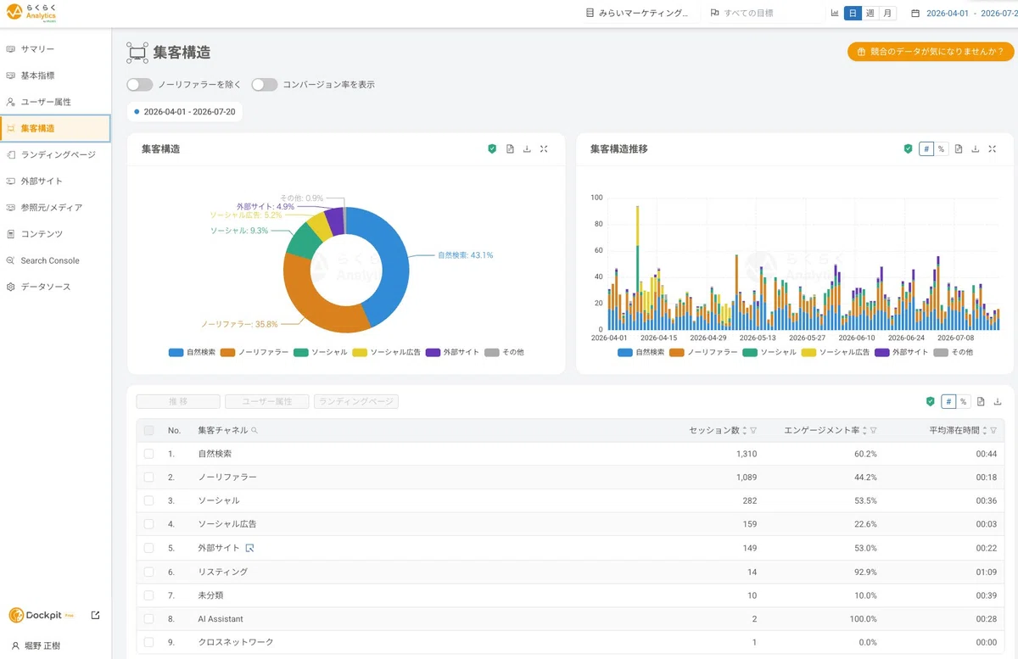Click the 競合のデータが気になりませんか？ button
Image resolution: width=1018 pixels, height=659 pixels.
tap(931, 52)
